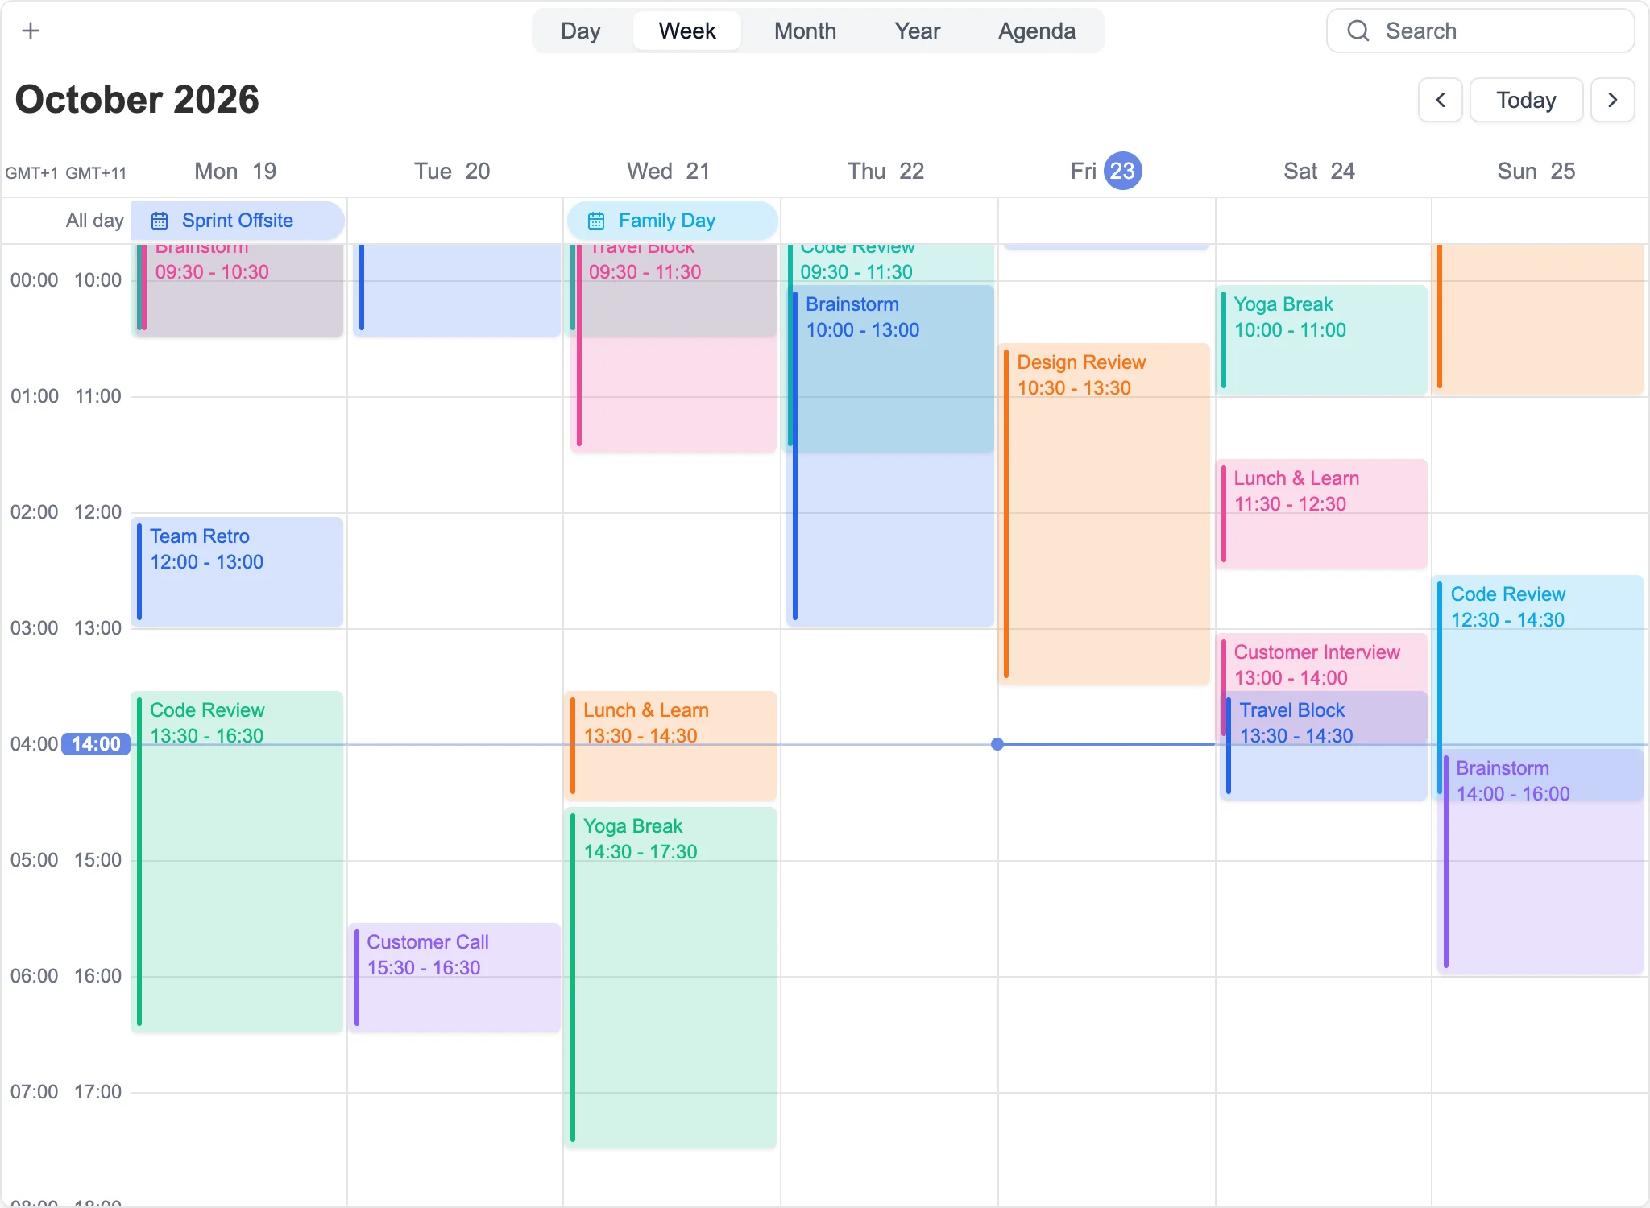Open Monday's Team Retro 12:00 event
1650x1208 pixels.
pyautogui.click(x=238, y=572)
